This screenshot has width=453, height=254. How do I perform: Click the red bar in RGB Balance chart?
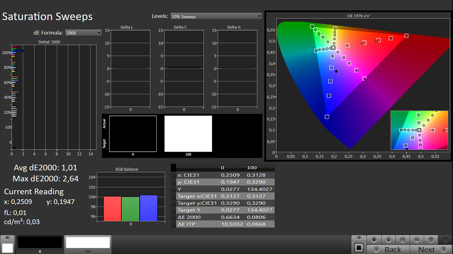point(112,208)
